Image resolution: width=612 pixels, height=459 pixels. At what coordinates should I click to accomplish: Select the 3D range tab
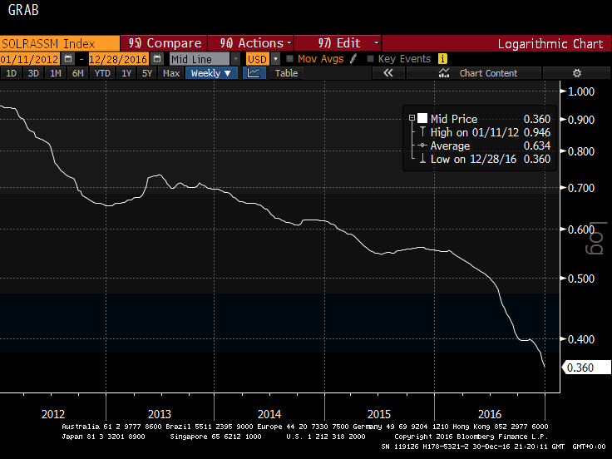tap(33, 73)
